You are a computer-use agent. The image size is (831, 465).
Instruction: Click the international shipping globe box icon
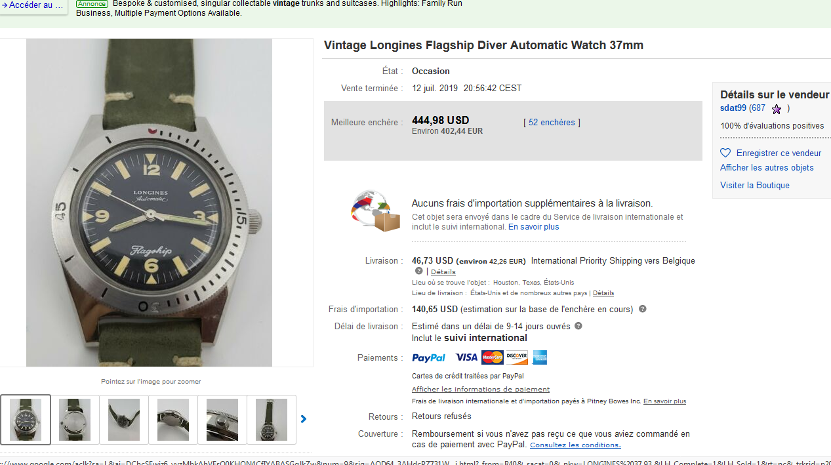375,211
